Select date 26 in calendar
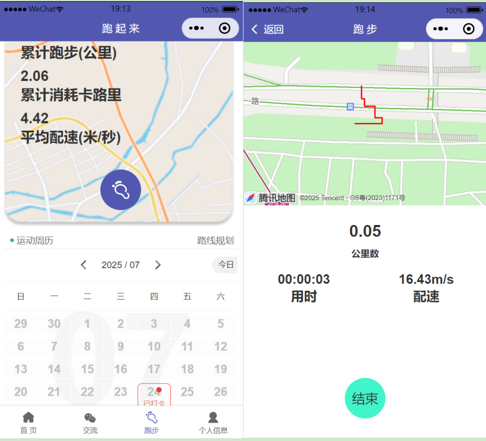486x441 pixels. [x=221, y=392]
